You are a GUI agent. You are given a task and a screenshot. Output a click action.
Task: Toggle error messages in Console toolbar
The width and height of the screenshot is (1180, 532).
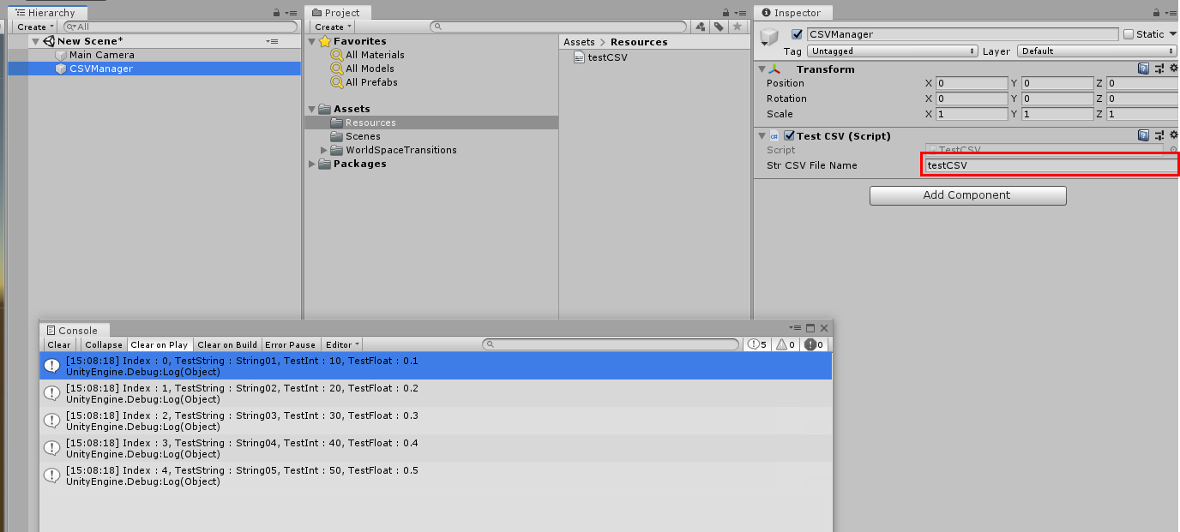click(x=813, y=344)
